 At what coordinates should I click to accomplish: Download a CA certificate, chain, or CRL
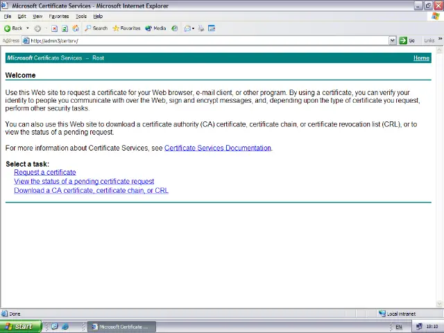pyautogui.click(x=91, y=191)
